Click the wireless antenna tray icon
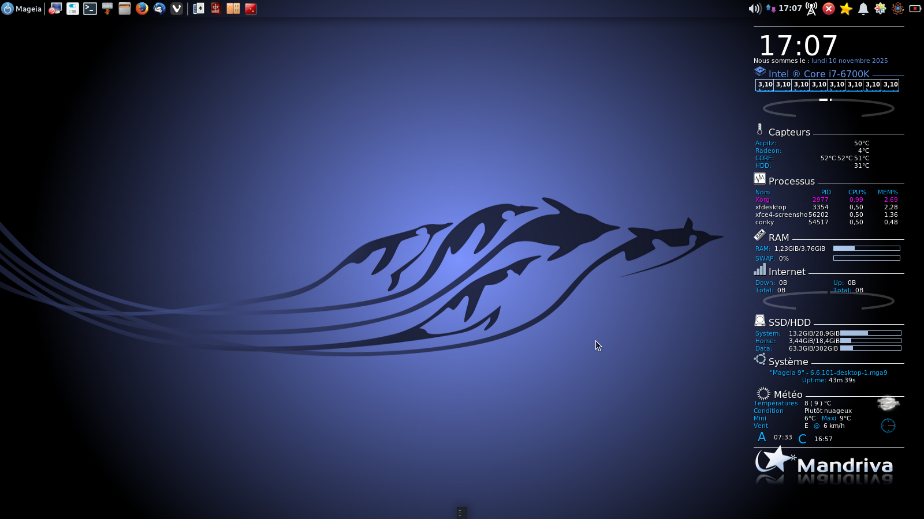The width and height of the screenshot is (924, 519). click(x=811, y=9)
